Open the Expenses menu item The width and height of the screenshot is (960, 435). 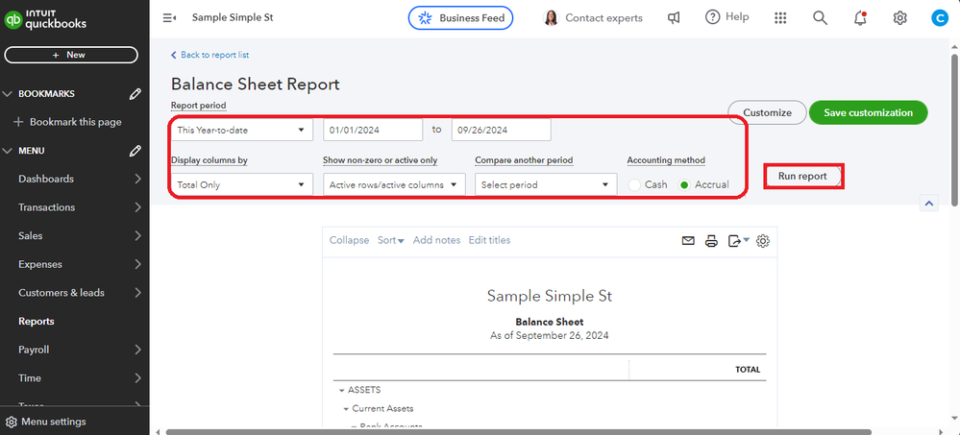click(39, 264)
